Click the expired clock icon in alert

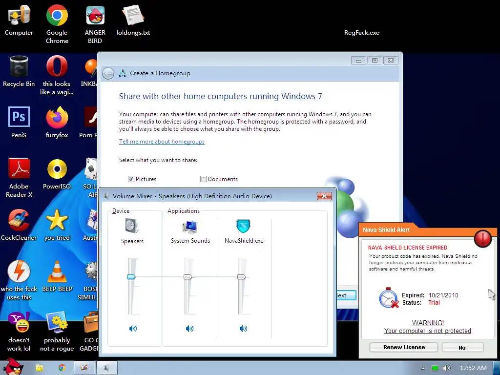(389, 298)
